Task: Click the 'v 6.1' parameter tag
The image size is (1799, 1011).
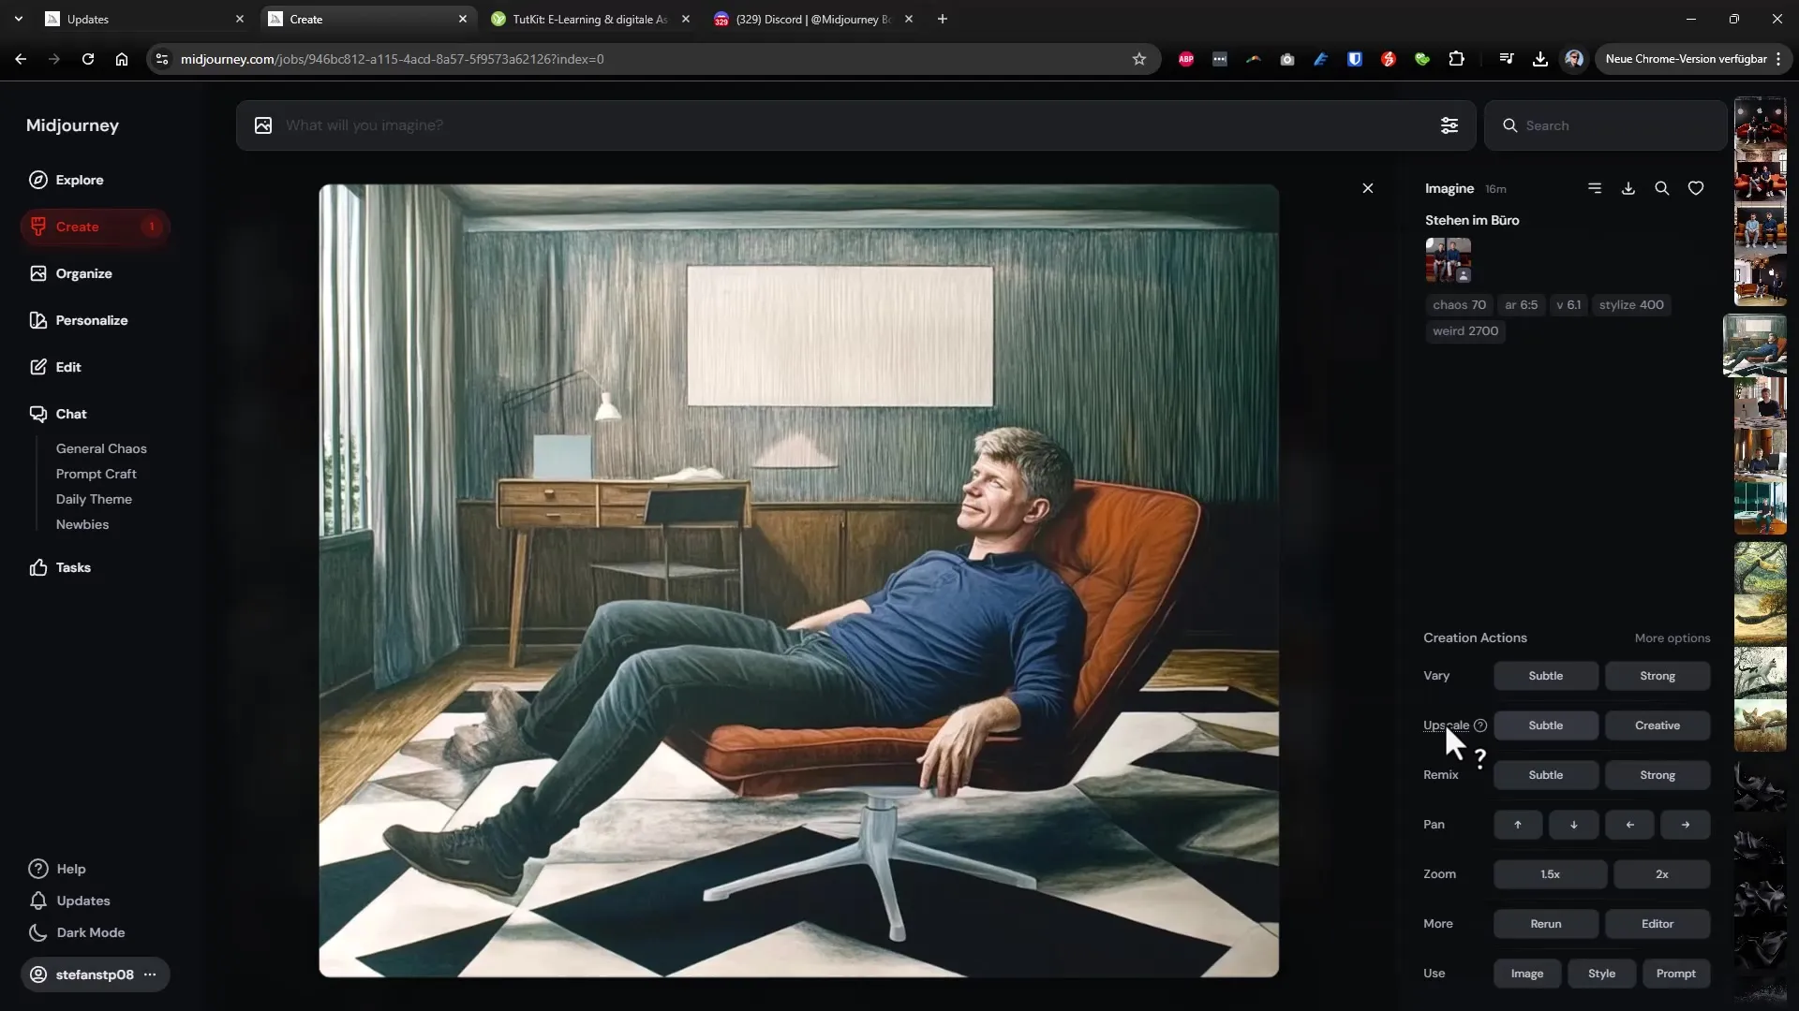Action: coord(1569,305)
